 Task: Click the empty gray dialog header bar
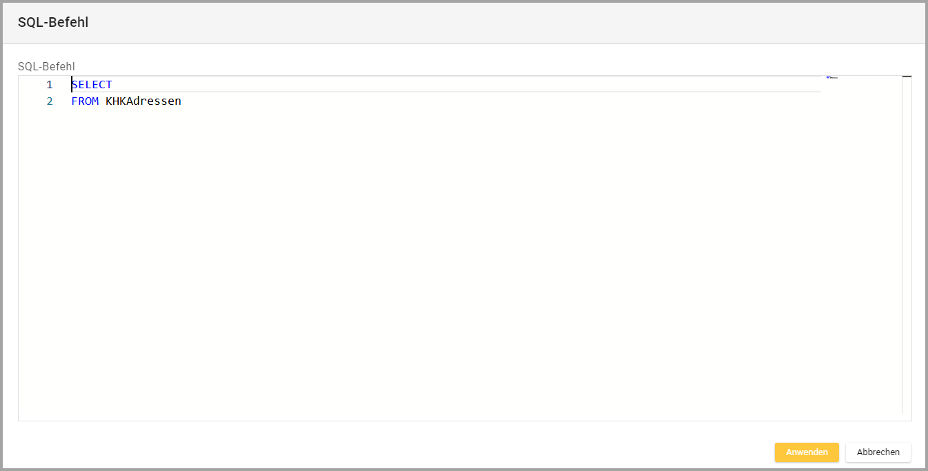coord(483,22)
